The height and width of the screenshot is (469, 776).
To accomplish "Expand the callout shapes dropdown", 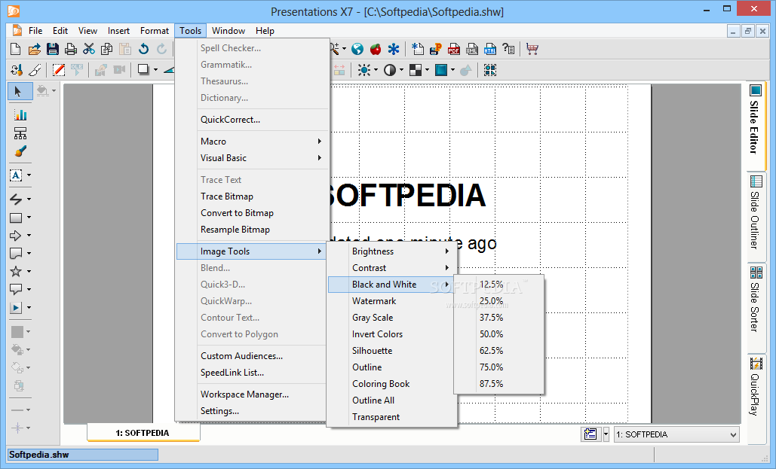I will [29, 289].
